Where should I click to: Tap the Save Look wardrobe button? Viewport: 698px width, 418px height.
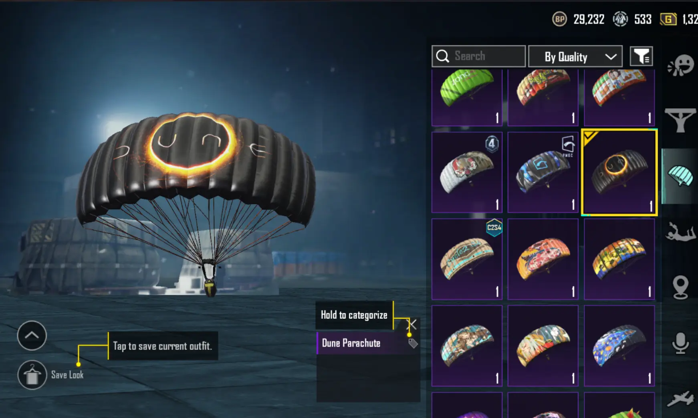(32, 375)
